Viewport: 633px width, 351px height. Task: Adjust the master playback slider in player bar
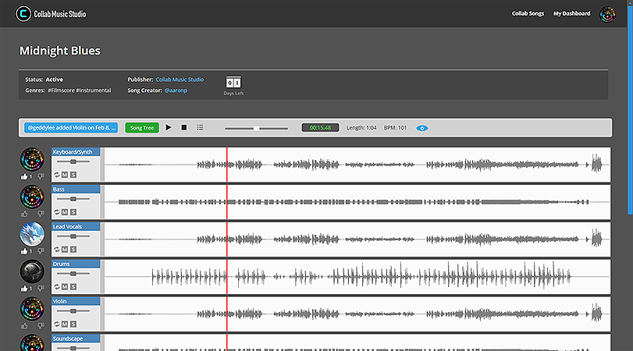256,128
